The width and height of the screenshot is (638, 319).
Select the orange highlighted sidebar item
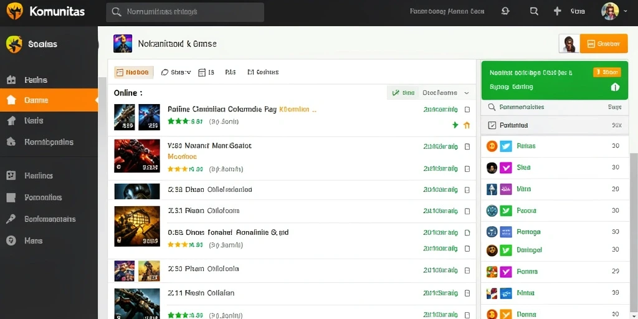click(x=49, y=100)
